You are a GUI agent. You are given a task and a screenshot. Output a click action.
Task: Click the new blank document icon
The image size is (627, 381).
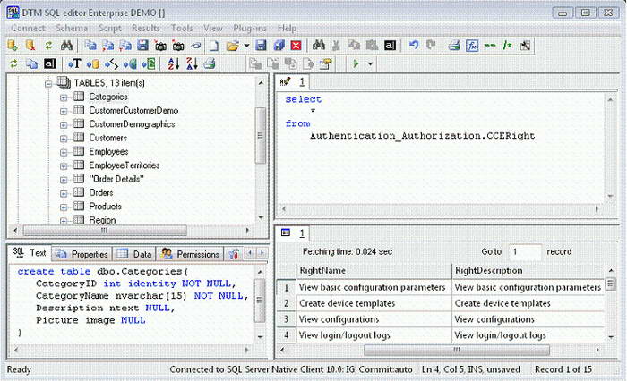(214, 45)
